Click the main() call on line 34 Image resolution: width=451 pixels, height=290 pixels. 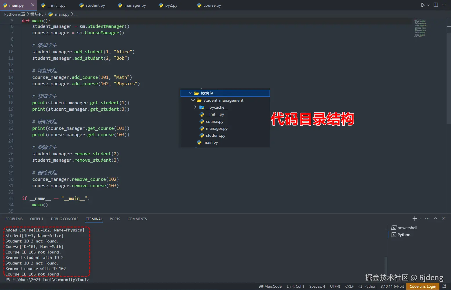pyautogui.click(x=40, y=205)
